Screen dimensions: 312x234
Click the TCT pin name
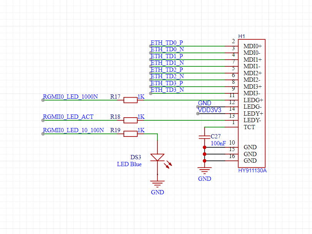tap(249, 127)
